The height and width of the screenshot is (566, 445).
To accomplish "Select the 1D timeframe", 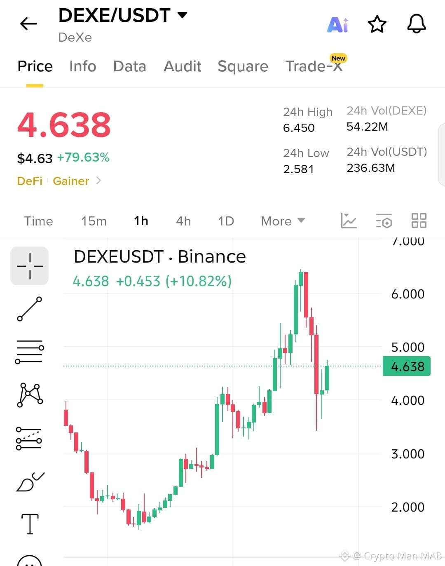I will (226, 221).
